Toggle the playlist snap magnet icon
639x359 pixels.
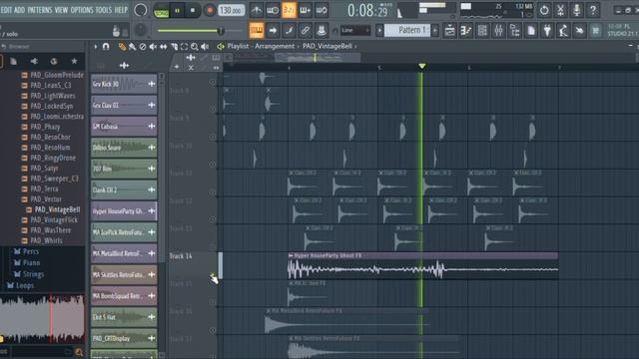tap(106, 47)
